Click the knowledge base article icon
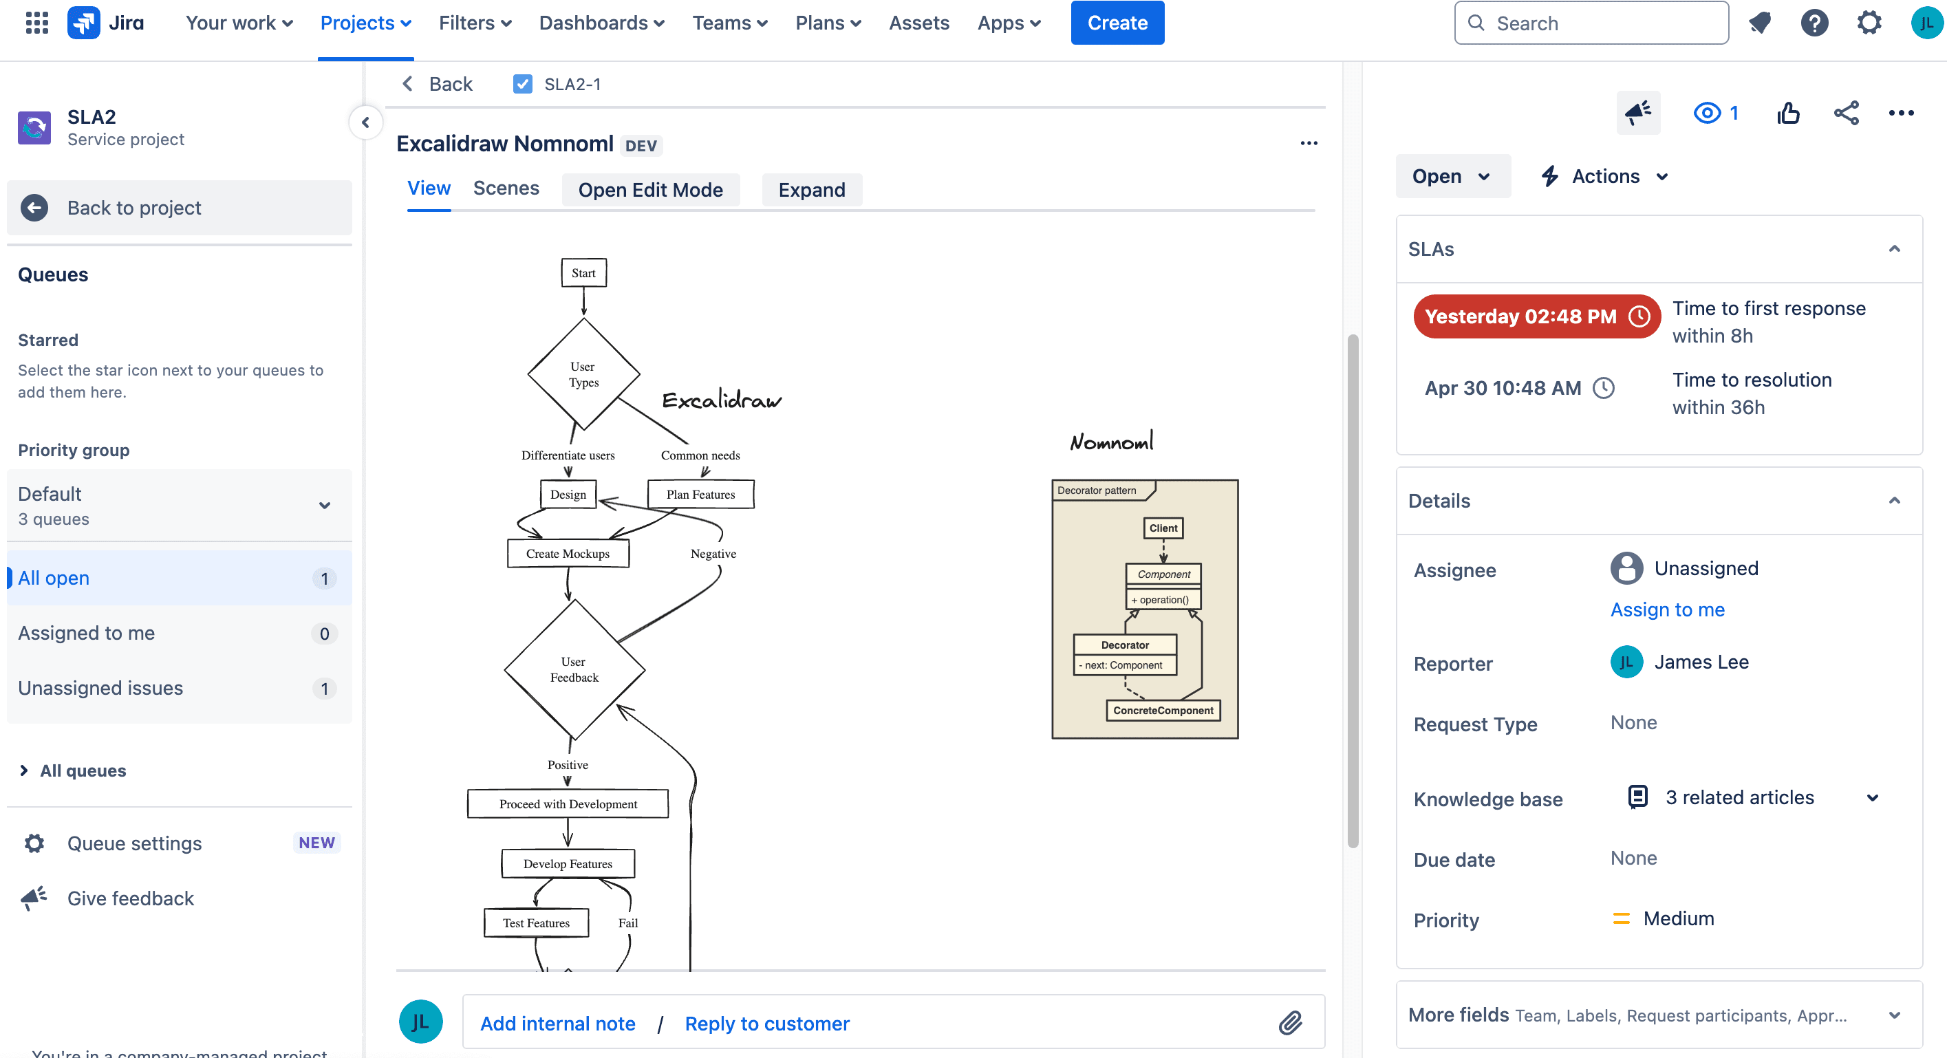 click(x=1638, y=797)
